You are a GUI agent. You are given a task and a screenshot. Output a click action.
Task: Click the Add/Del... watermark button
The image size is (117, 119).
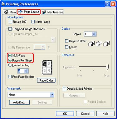pos(19,102)
